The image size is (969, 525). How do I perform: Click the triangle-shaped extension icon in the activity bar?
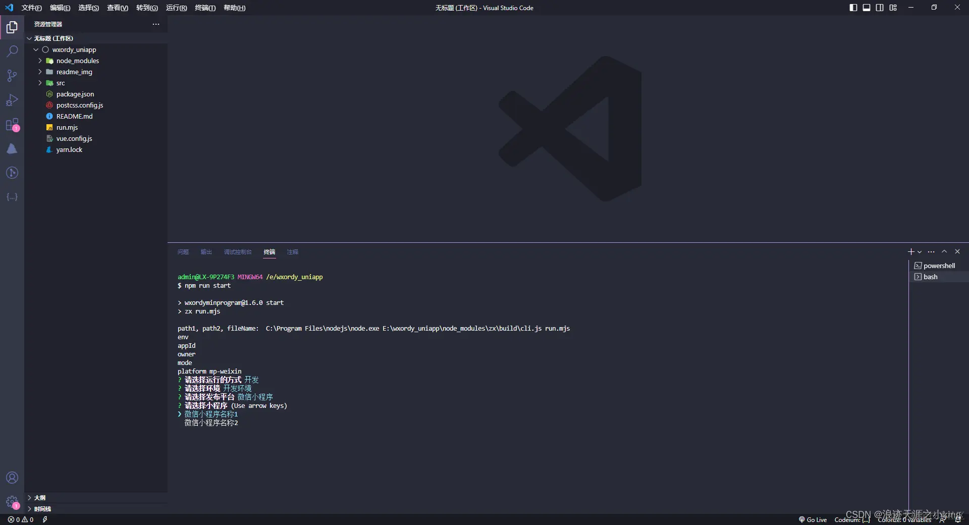pyautogui.click(x=12, y=148)
